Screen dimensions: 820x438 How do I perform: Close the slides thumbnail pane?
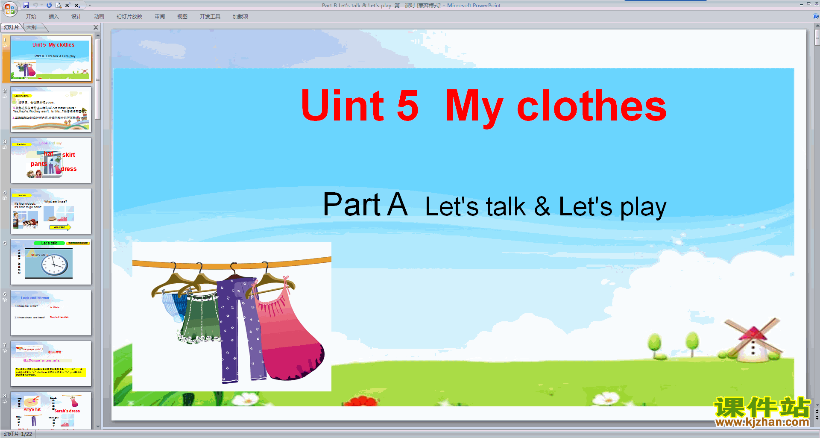(x=96, y=27)
